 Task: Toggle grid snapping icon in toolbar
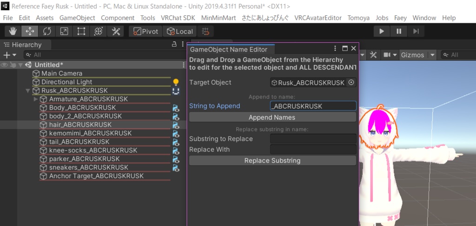(205, 31)
